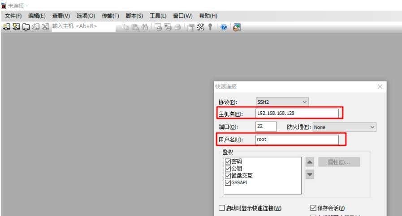Close the 快速连接 dialog
The width and height of the screenshot is (402, 216).
[380, 87]
